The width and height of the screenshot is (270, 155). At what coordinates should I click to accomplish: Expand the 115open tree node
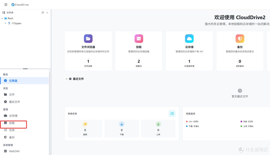click(x=5, y=23)
